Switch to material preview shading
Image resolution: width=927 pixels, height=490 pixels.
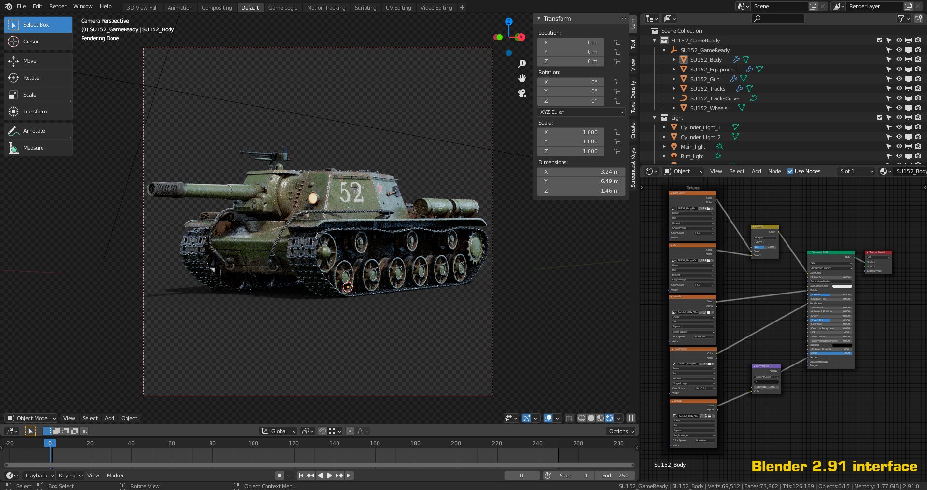click(600, 418)
